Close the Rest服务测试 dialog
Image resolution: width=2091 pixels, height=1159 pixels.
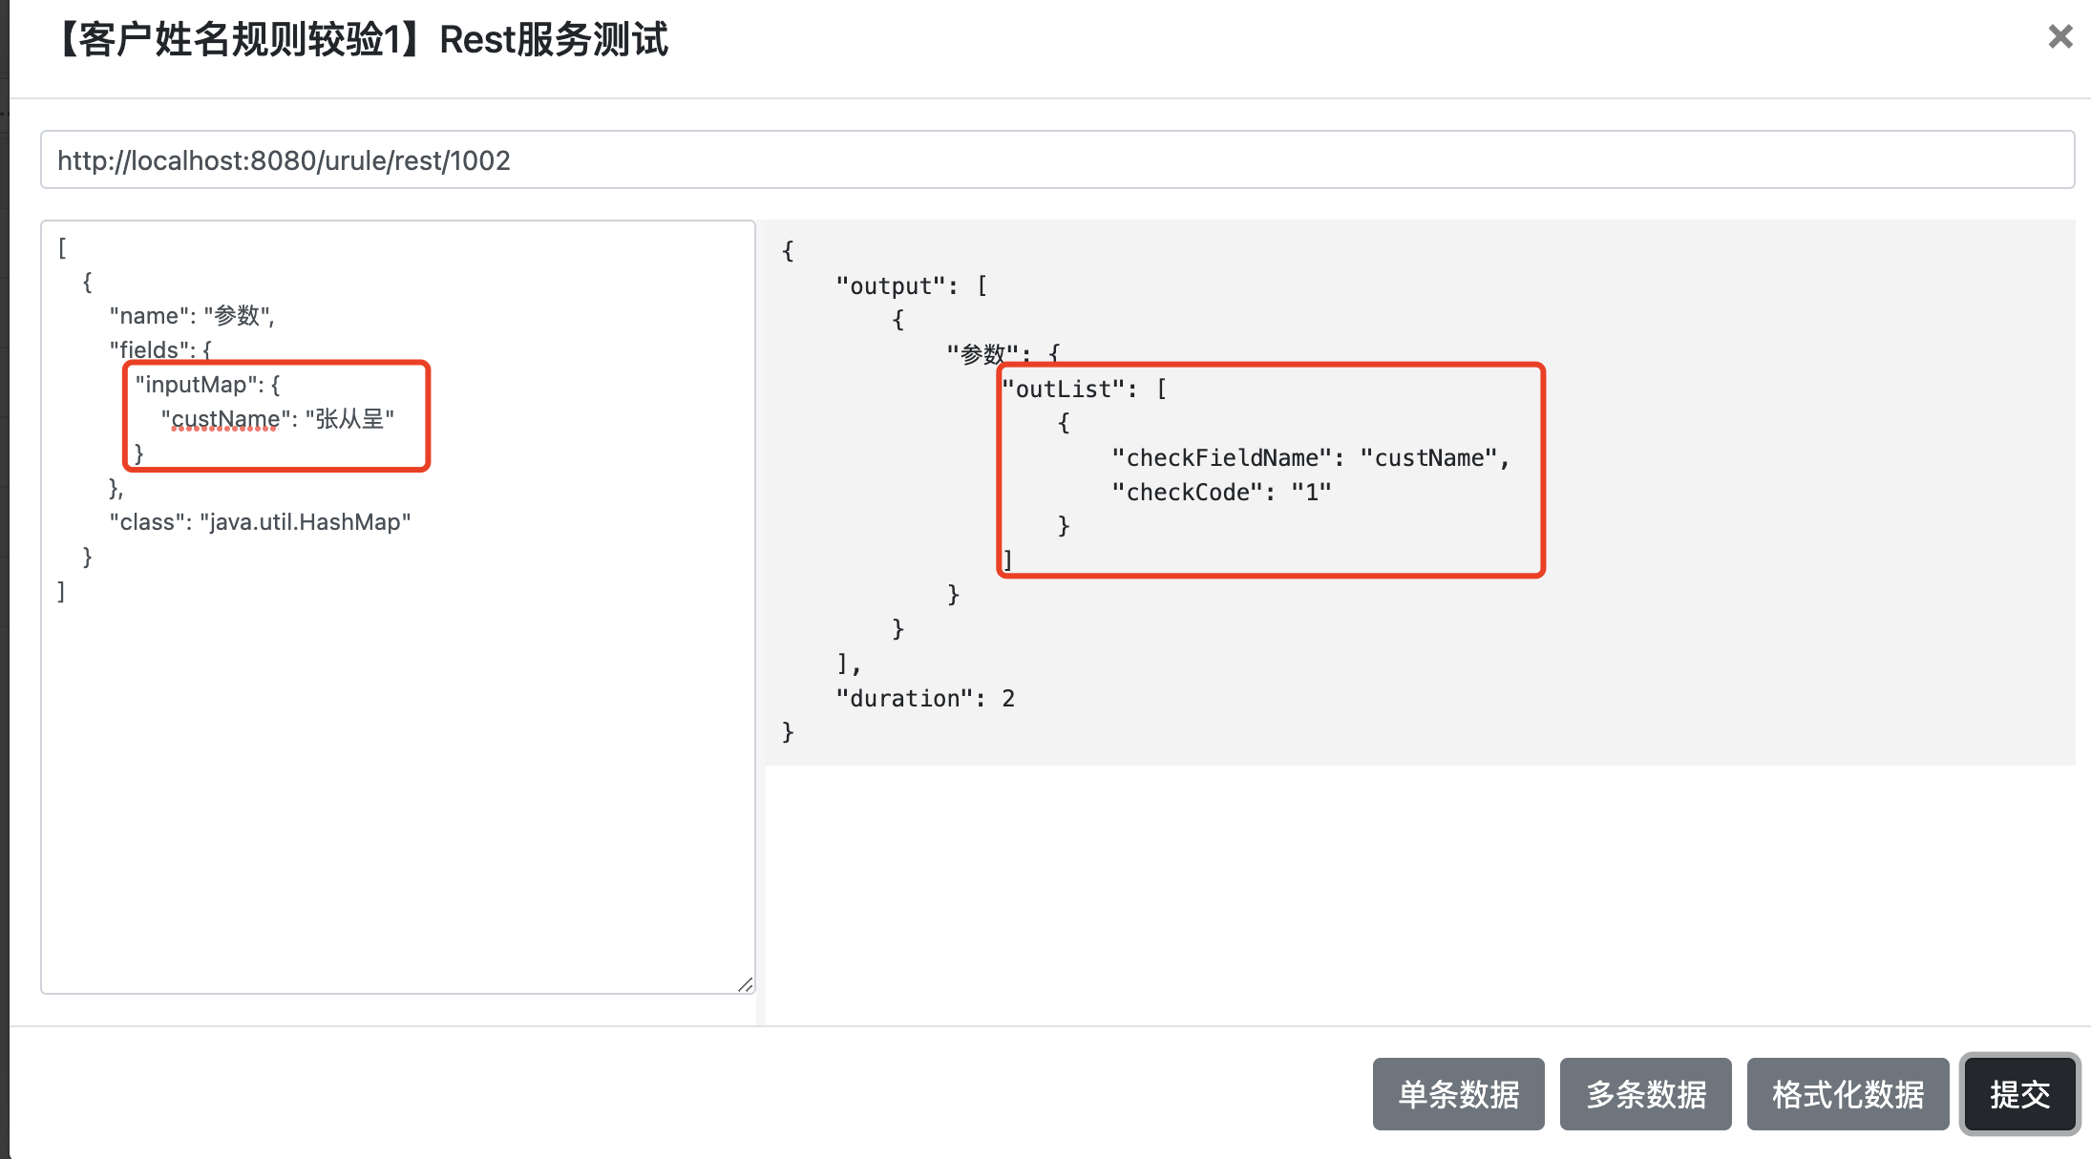[2059, 37]
